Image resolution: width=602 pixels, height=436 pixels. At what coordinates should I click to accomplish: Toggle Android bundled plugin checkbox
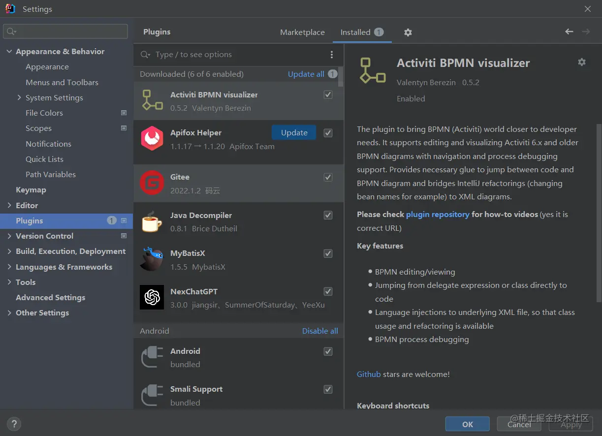328,351
